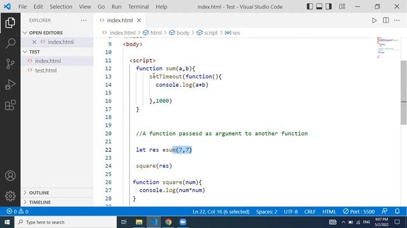Open Explorer views and more actions ellipsis
Viewport: 407px width, 228px height.
(x=83, y=20)
